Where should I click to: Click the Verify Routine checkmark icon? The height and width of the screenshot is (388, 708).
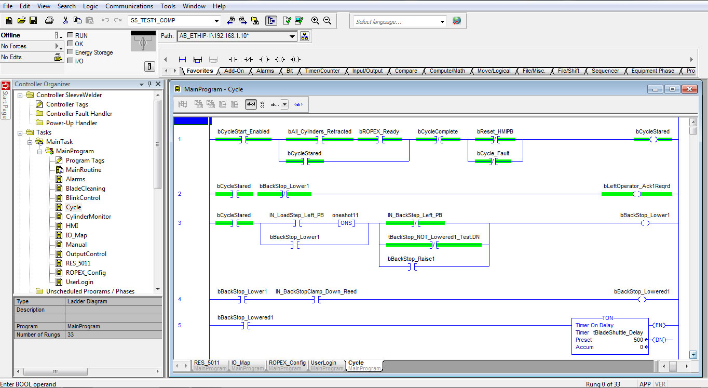point(287,21)
